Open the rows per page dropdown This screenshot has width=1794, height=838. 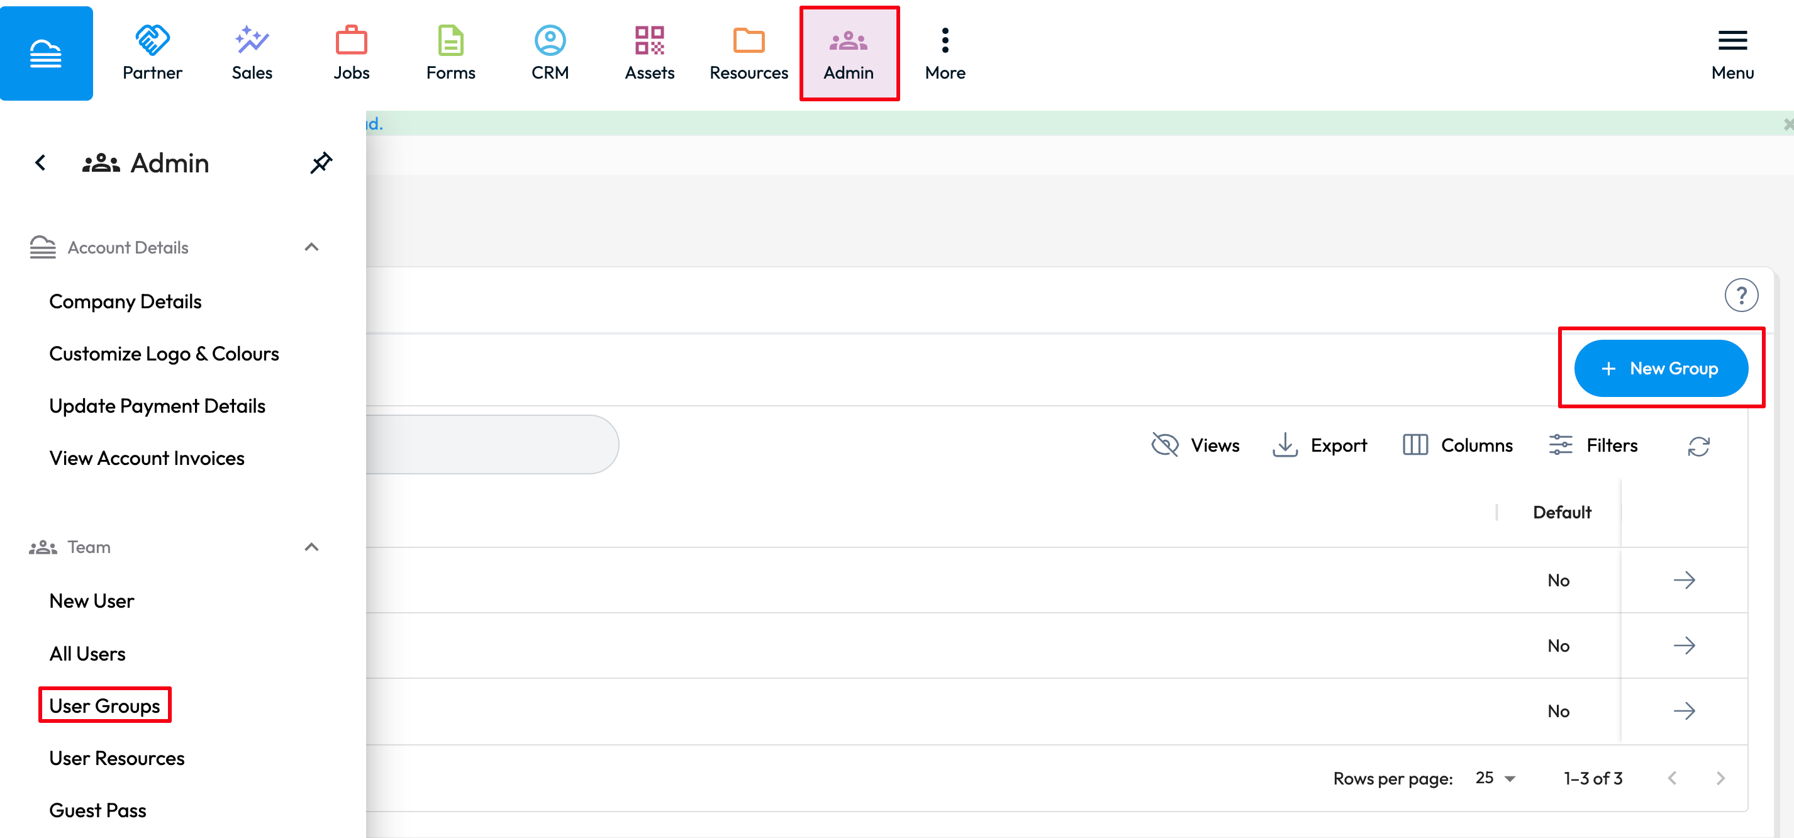pyautogui.click(x=1495, y=778)
